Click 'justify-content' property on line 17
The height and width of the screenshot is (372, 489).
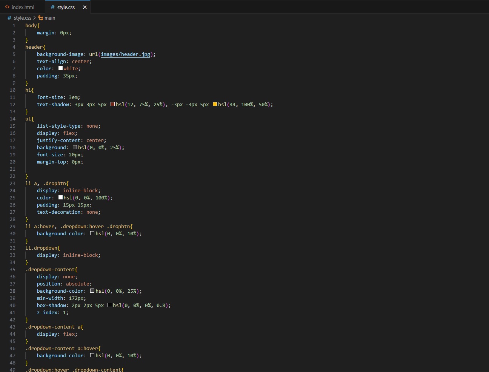click(58, 140)
